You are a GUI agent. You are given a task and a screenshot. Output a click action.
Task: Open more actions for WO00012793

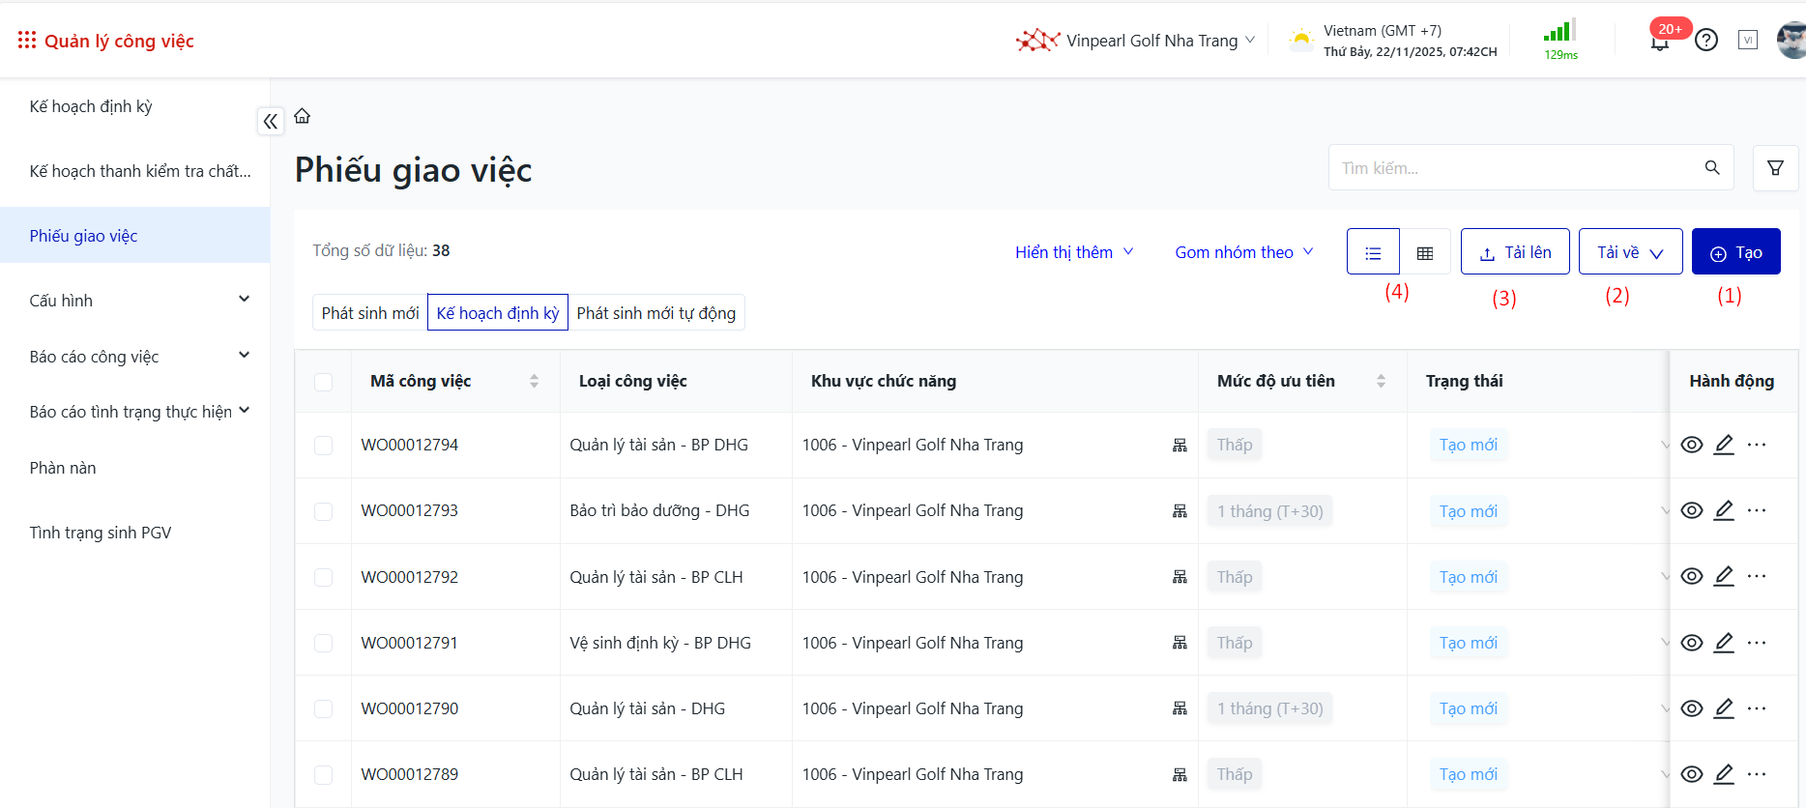pyautogui.click(x=1757, y=510)
